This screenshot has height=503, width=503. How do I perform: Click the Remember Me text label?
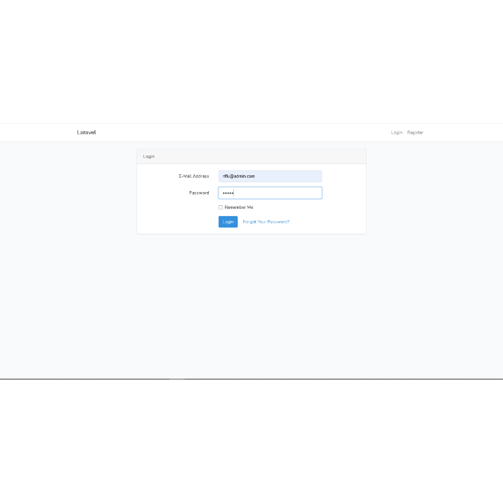pos(238,207)
